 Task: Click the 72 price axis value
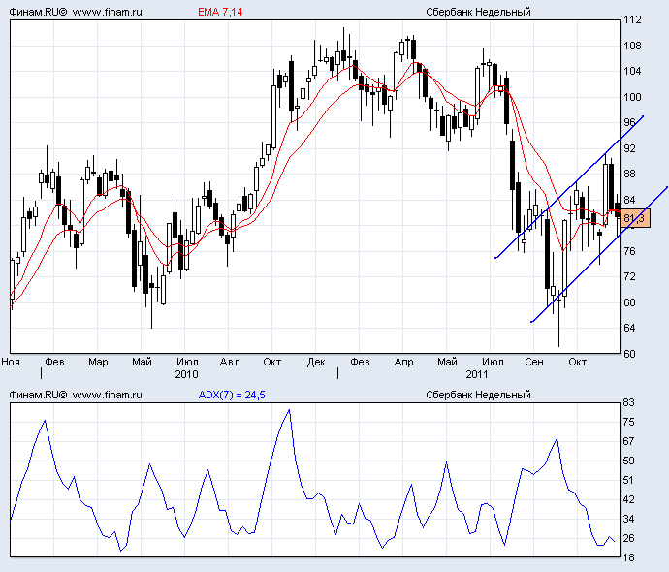[x=630, y=277]
